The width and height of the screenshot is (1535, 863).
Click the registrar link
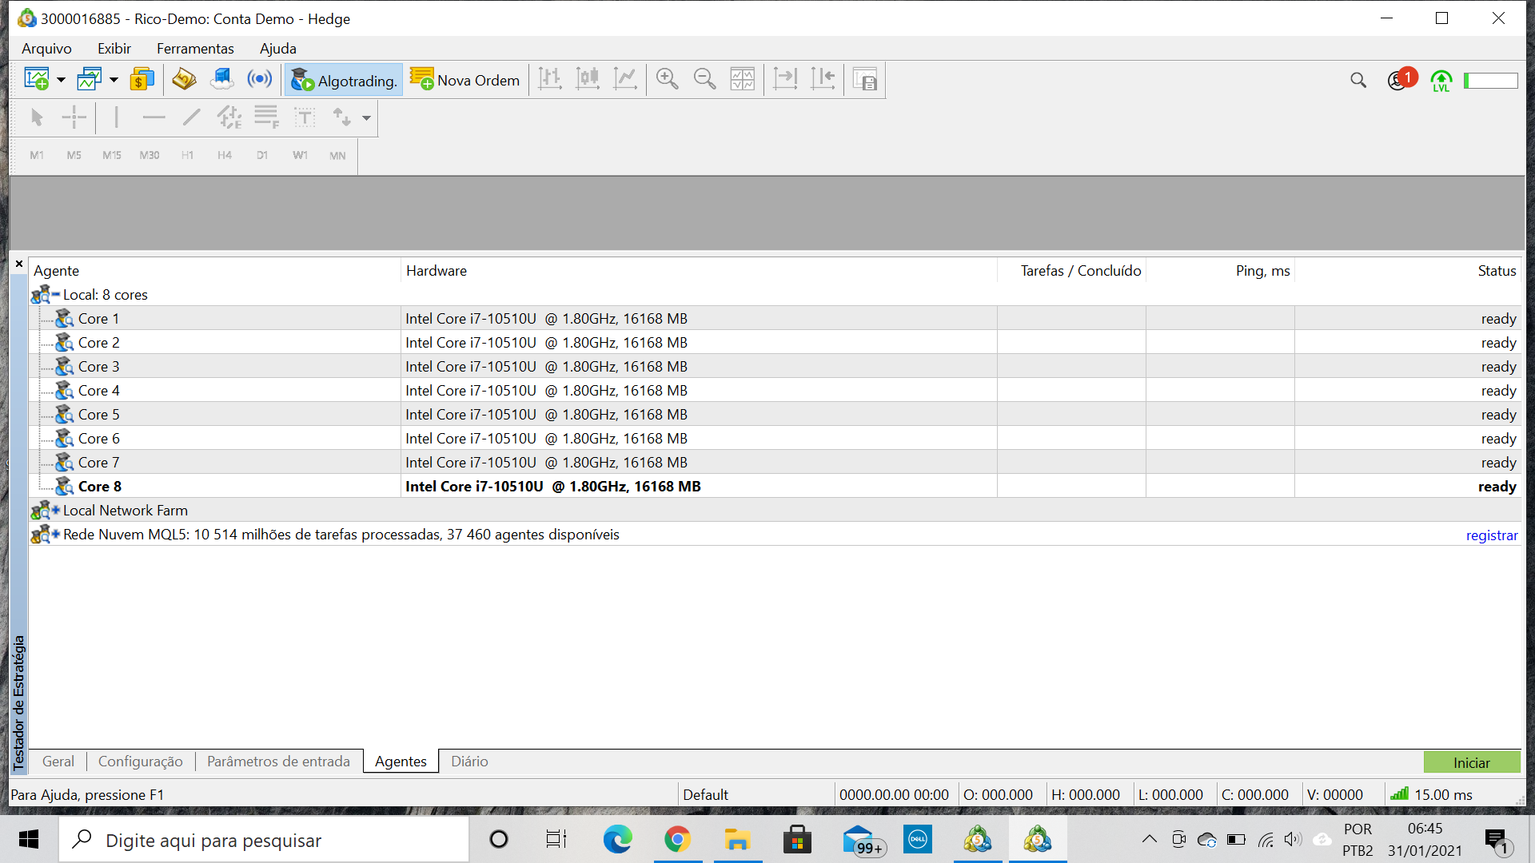1491,535
